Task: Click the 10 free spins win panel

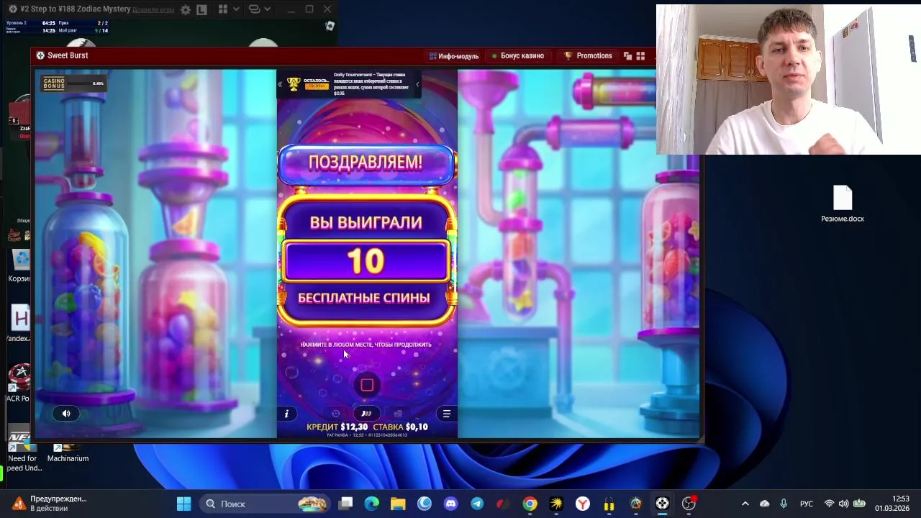Action: [367, 260]
